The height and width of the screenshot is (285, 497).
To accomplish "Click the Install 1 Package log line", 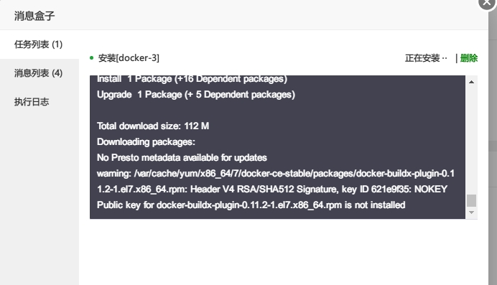I will click(192, 79).
